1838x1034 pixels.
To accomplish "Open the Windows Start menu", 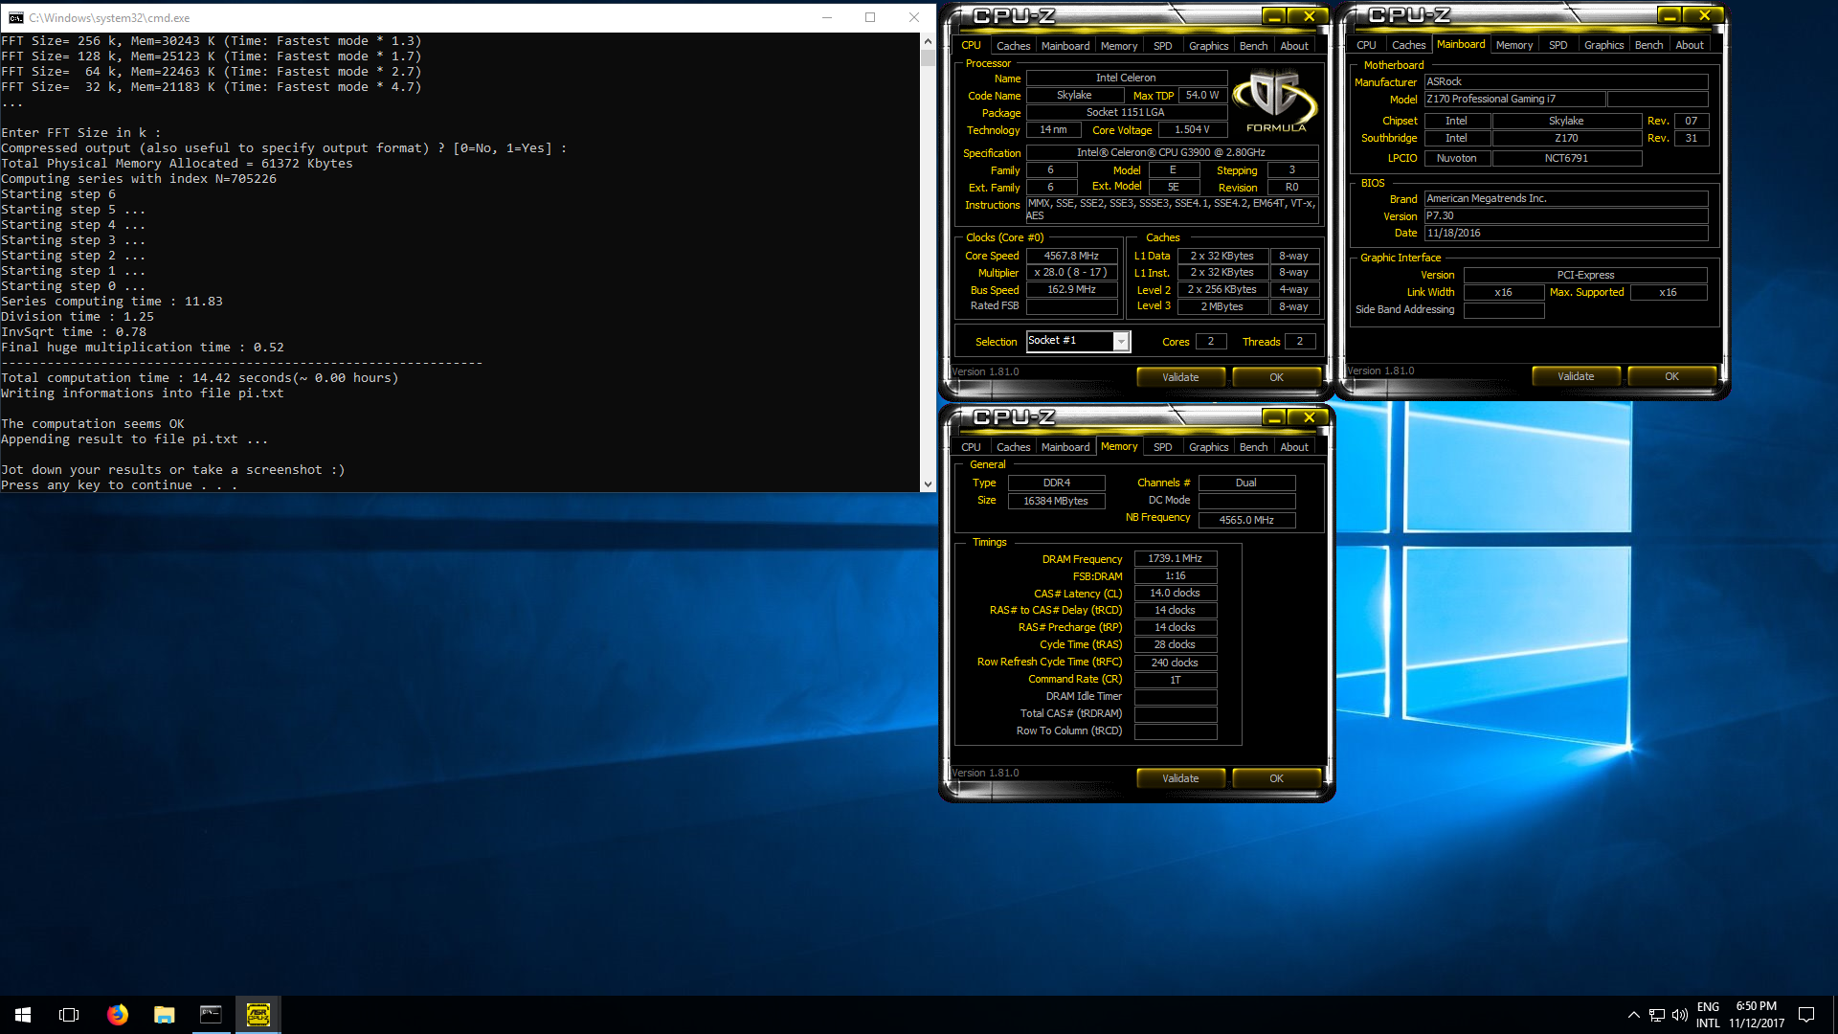I will pyautogui.click(x=23, y=1015).
